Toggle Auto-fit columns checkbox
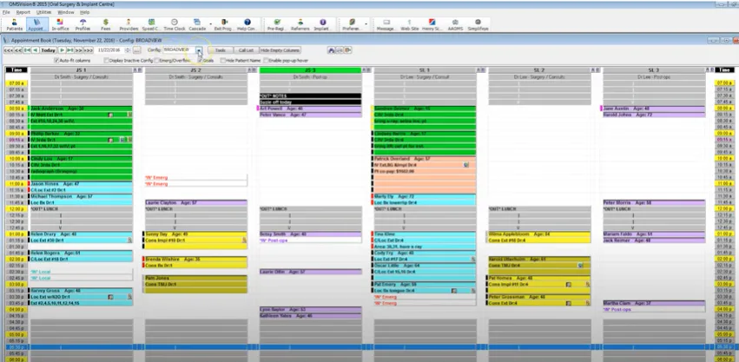The height and width of the screenshot is (362, 739). click(56, 61)
